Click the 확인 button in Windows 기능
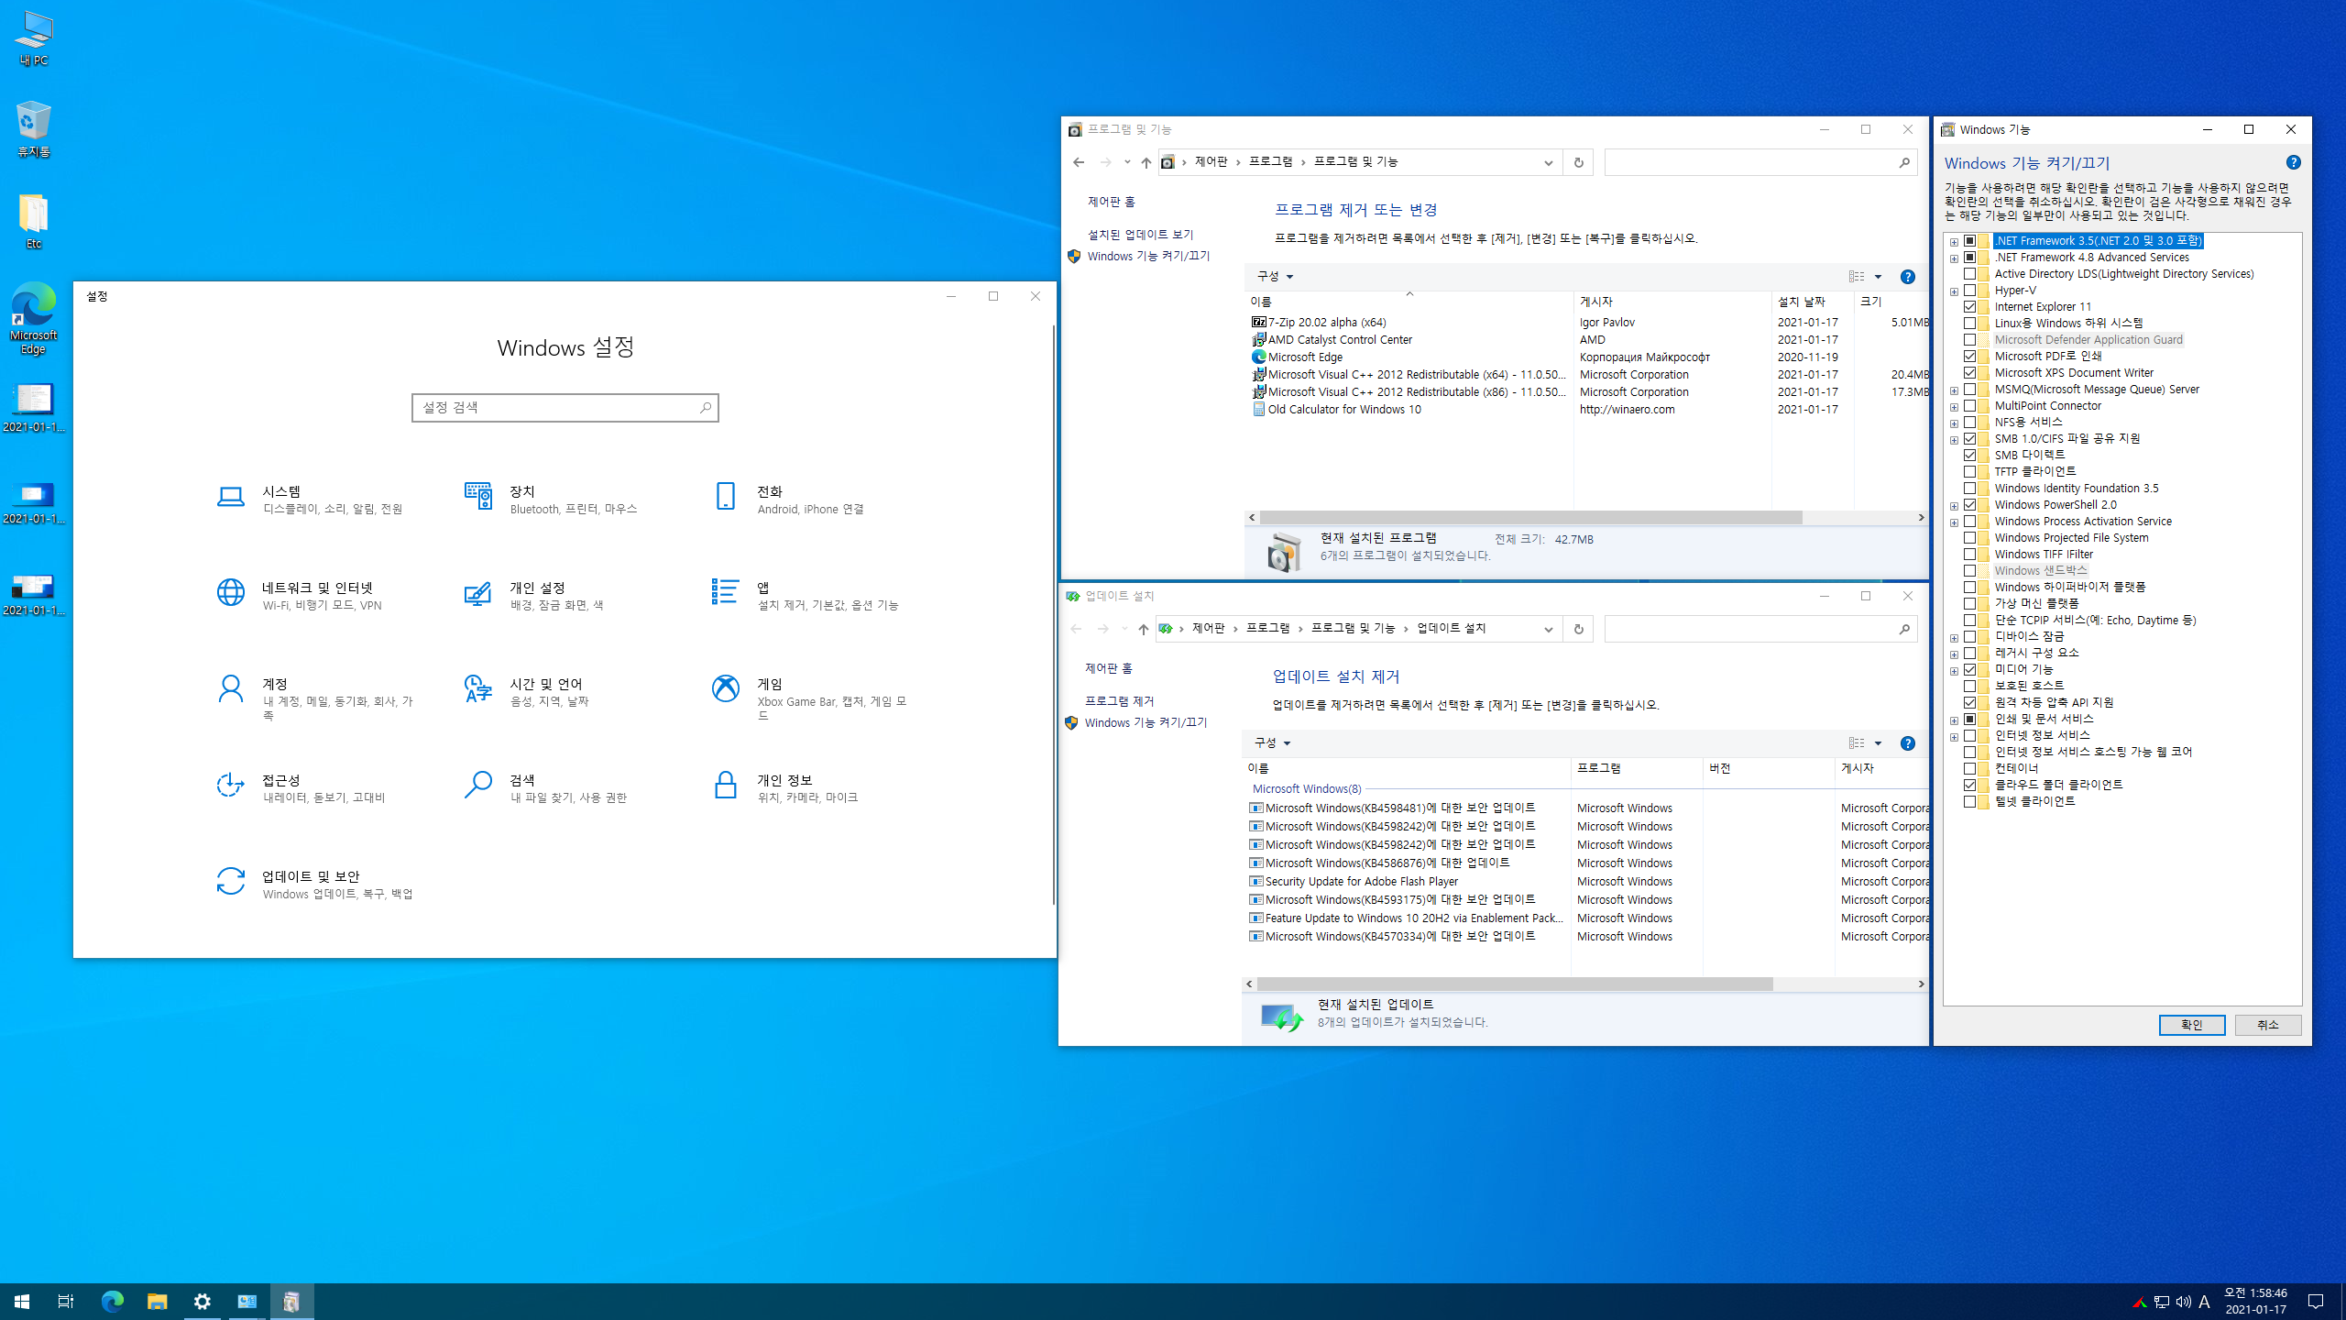 (2191, 1025)
